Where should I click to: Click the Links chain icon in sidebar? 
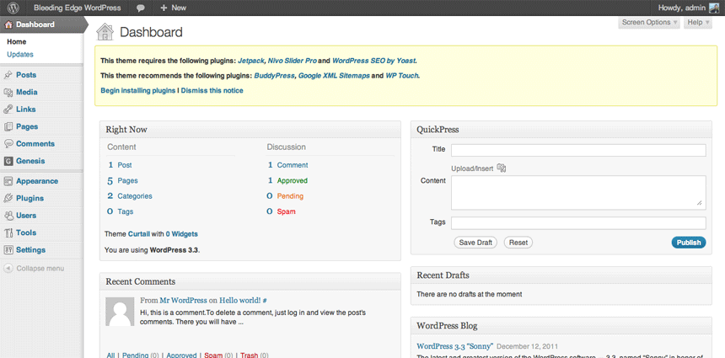[x=8, y=109]
